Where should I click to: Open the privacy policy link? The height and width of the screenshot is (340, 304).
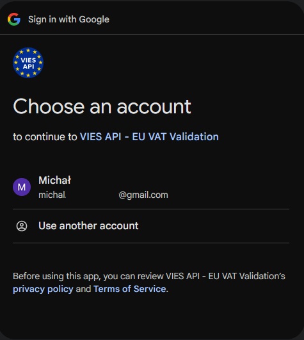pyautogui.click(x=43, y=289)
